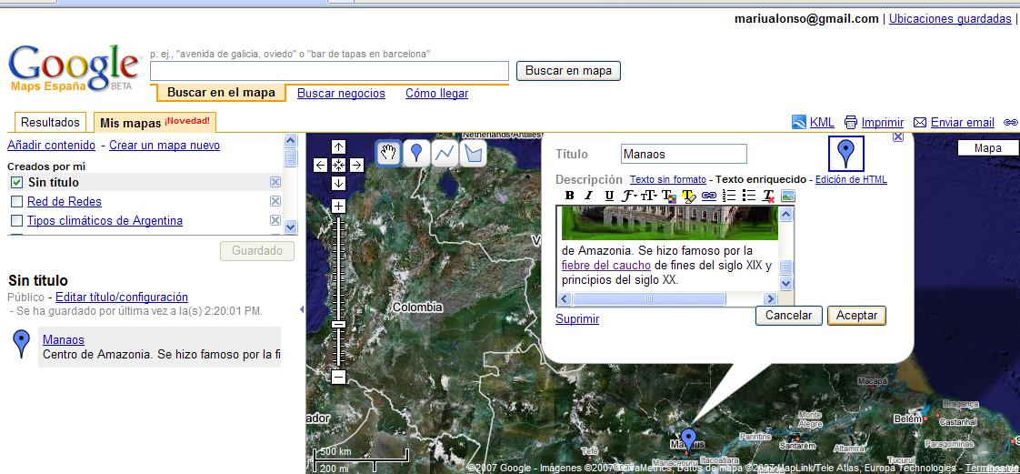
Task: Close the Manaos info balloon
Action: pos(898,136)
